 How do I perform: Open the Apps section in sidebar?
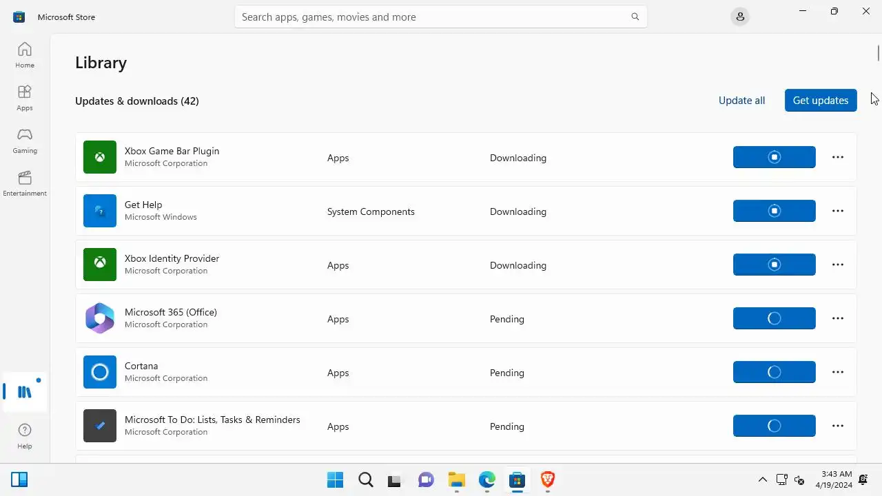click(x=25, y=98)
